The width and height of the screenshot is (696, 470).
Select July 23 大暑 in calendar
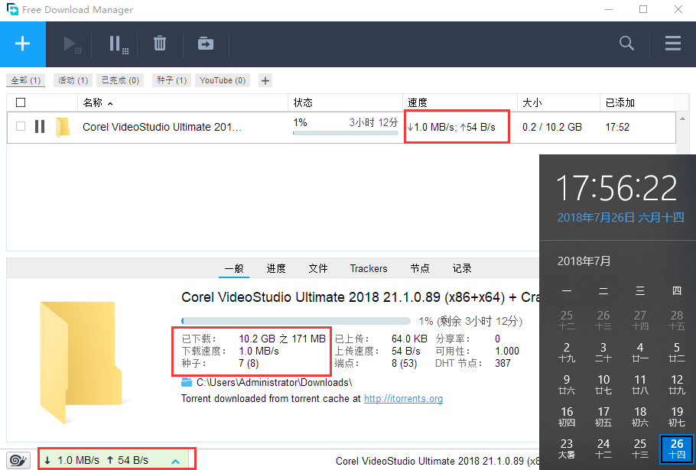[567, 449]
